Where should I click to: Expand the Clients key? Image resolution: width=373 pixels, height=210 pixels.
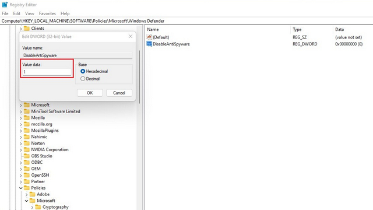[21, 29]
